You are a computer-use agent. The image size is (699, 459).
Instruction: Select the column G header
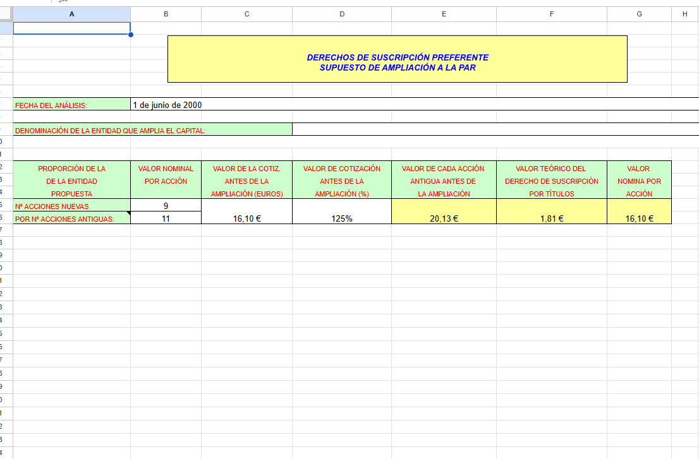(x=639, y=13)
